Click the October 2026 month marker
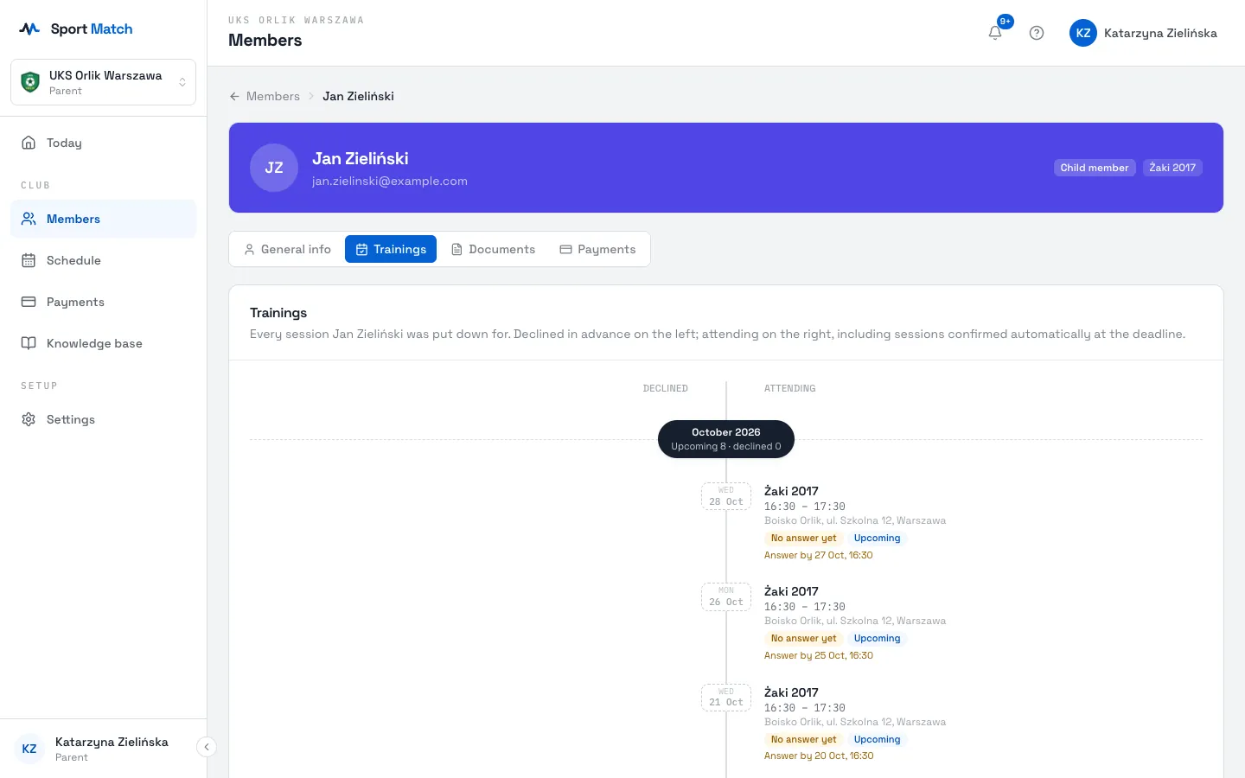This screenshot has width=1245, height=778. pyautogui.click(x=726, y=439)
